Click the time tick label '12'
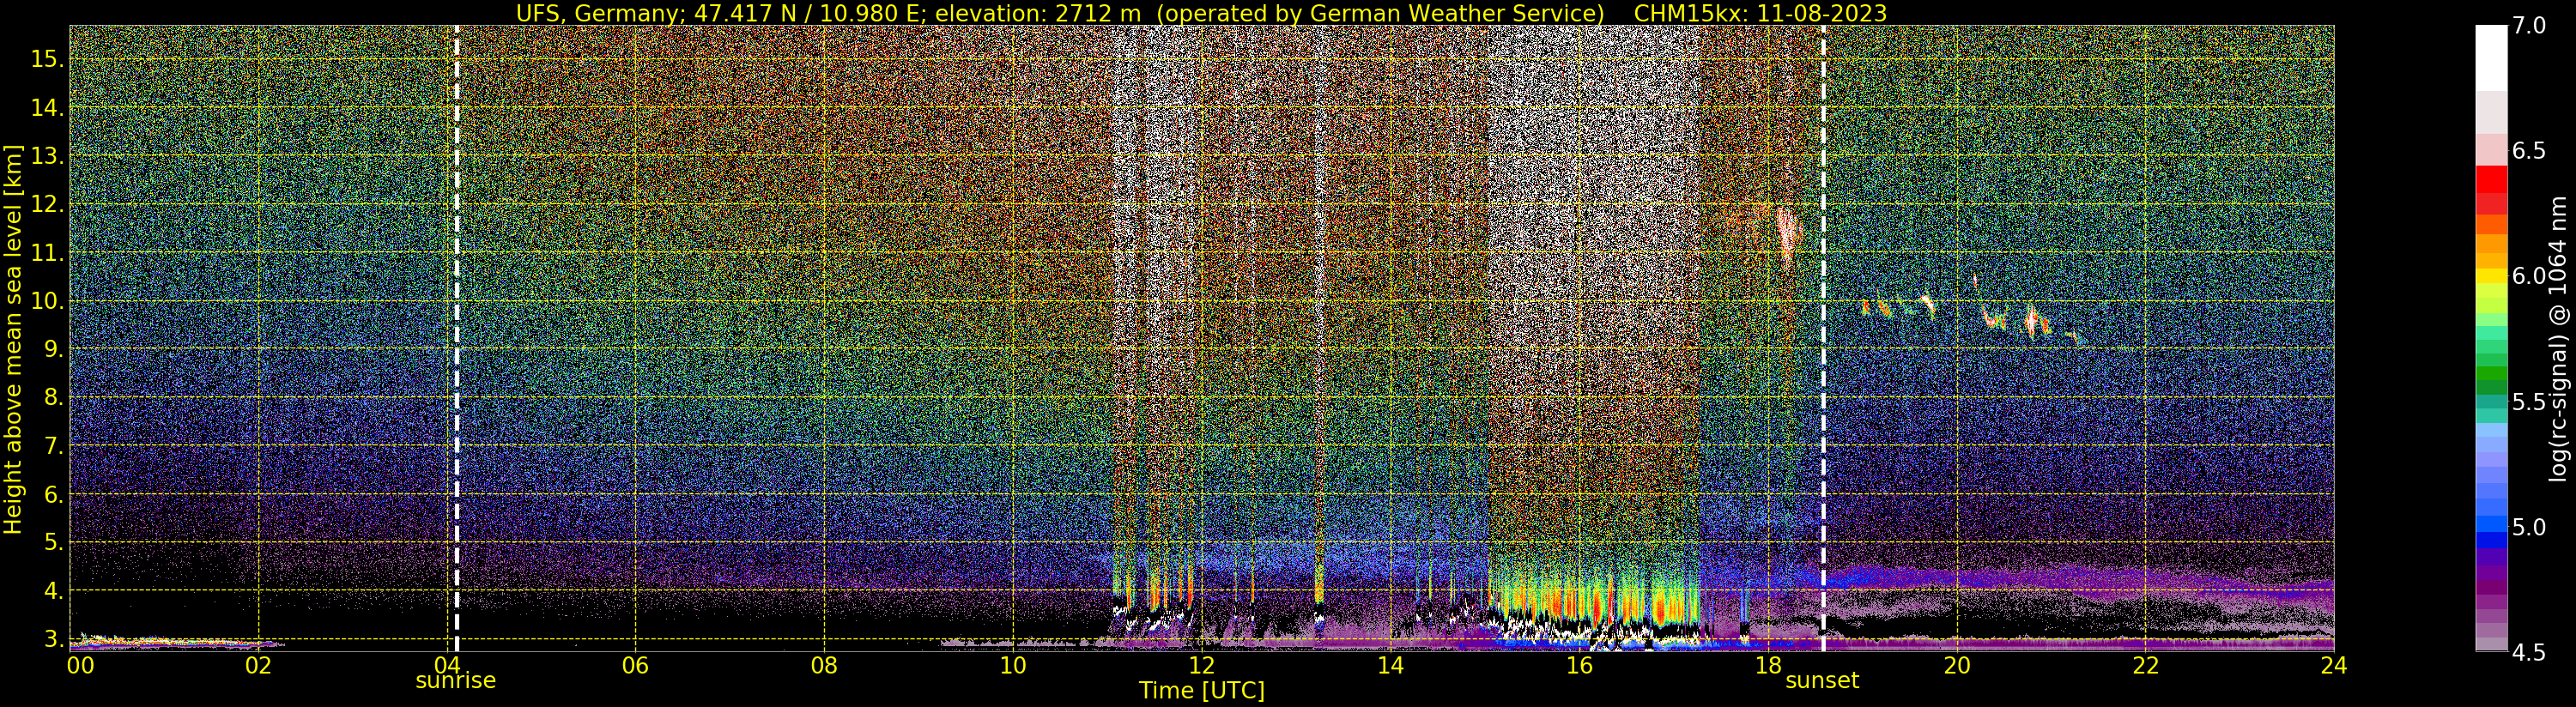The image size is (2576, 707). coord(1201,666)
